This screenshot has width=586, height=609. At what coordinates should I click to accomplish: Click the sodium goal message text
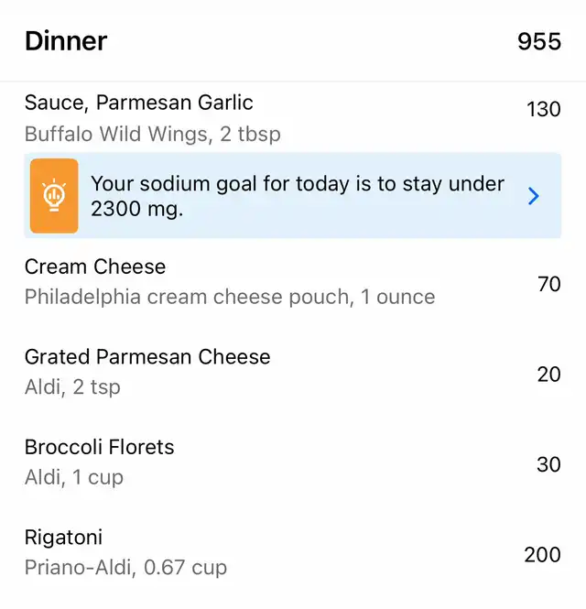point(298,196)
